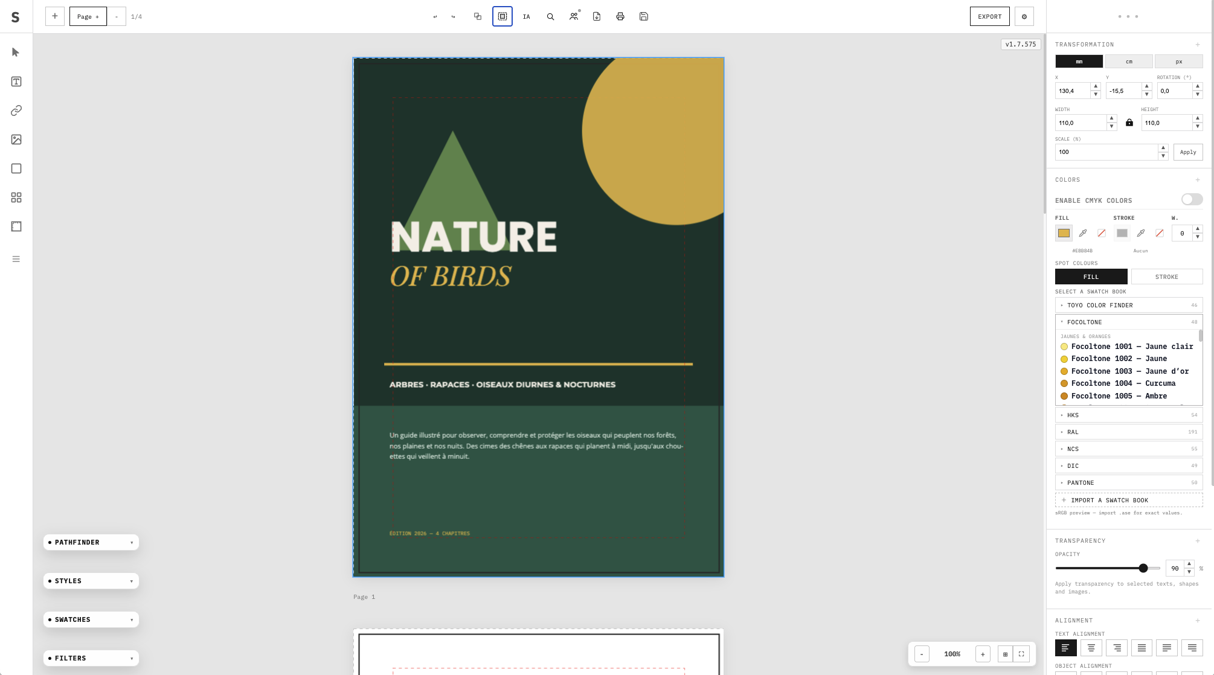Viewport: 1214px width, 675px height.
Task: Expand the Filters panel
Action: tap(91, 658)
